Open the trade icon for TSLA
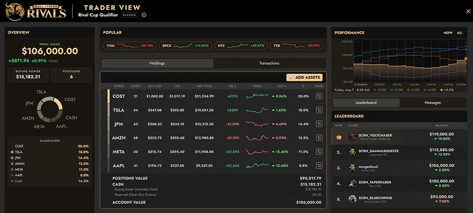 click(x=319, y=110)
